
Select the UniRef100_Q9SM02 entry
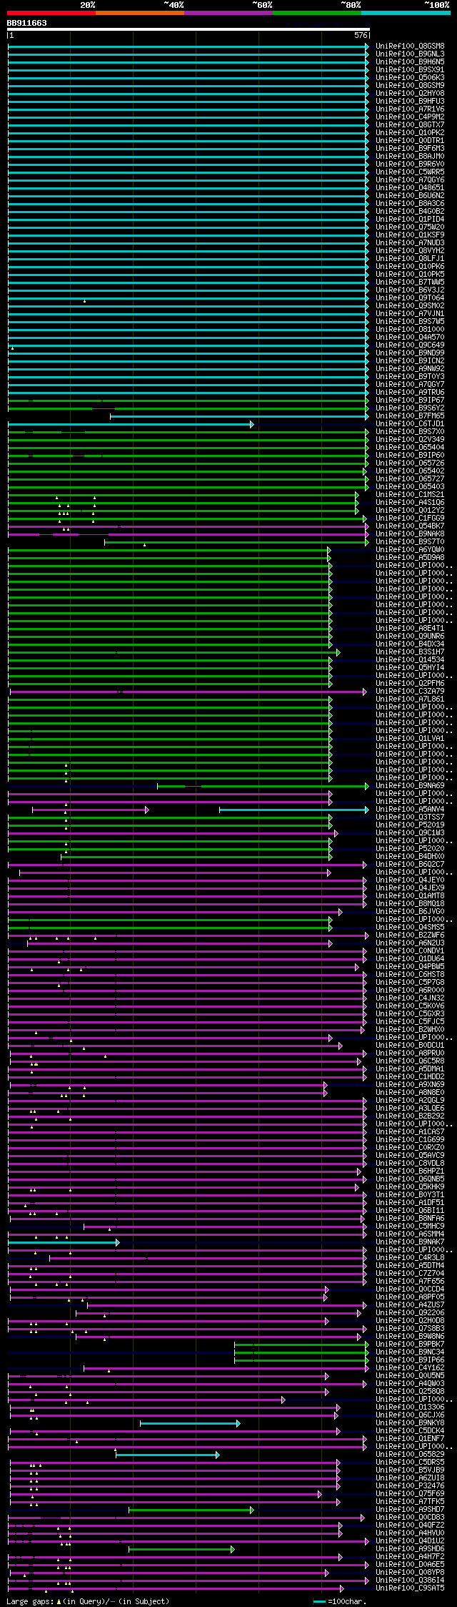(410, 305)
